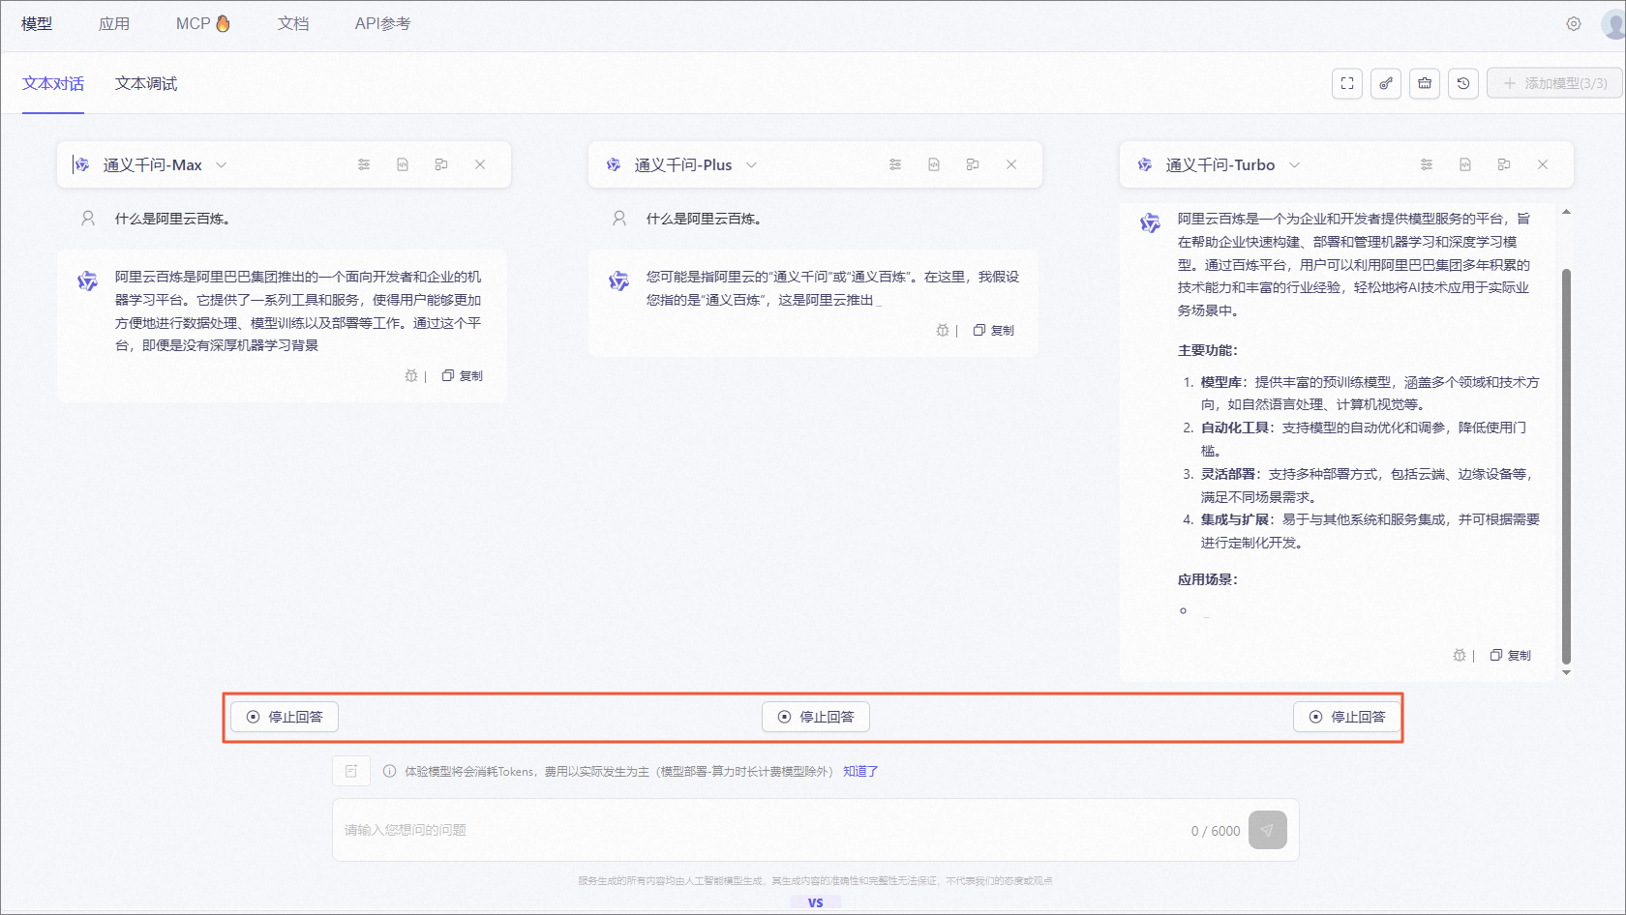Click the send message arrow button
Image resolution: width=1626 pixels, height=915 pixels.
tap(1268, 830)
